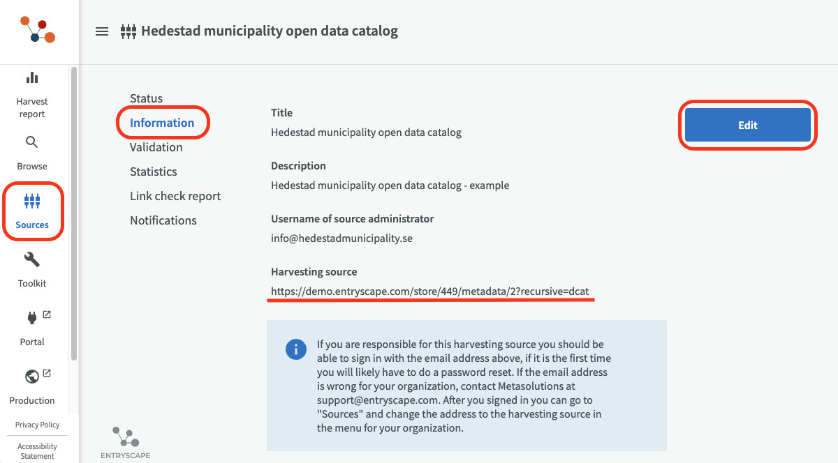Open the Link check report
Viewport: 838px width, 463px height.
pos(175,196)
